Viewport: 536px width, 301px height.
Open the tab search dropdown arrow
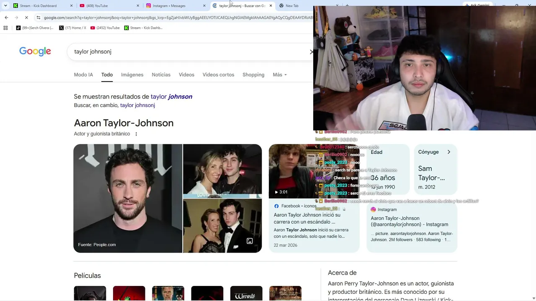(x=5, y=6)
